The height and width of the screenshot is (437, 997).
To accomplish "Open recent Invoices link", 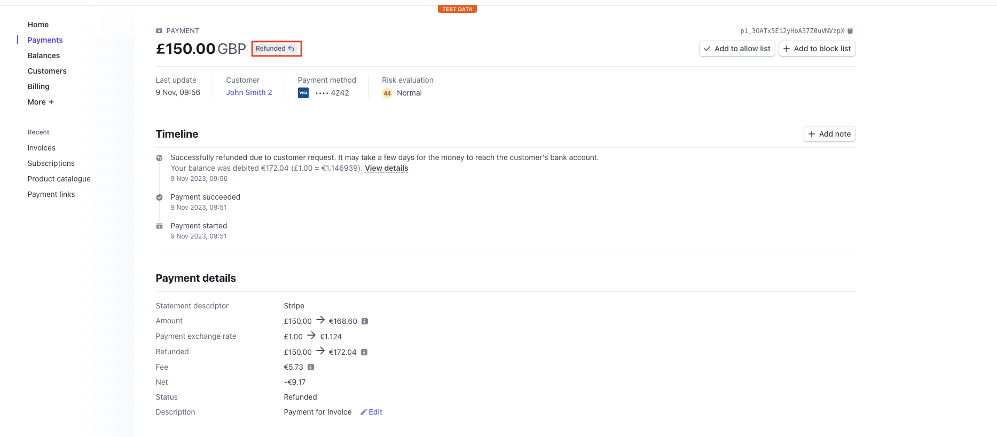I will point(42,148).
